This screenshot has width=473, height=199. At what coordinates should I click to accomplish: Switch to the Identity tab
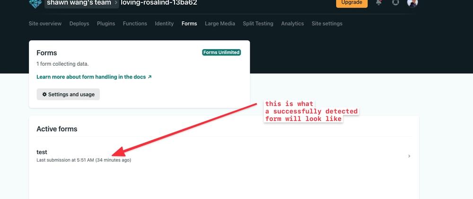coord(164,24)
